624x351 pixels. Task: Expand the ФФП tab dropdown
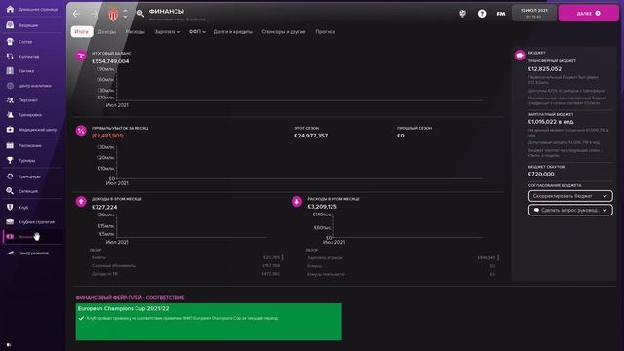[197, 32]
